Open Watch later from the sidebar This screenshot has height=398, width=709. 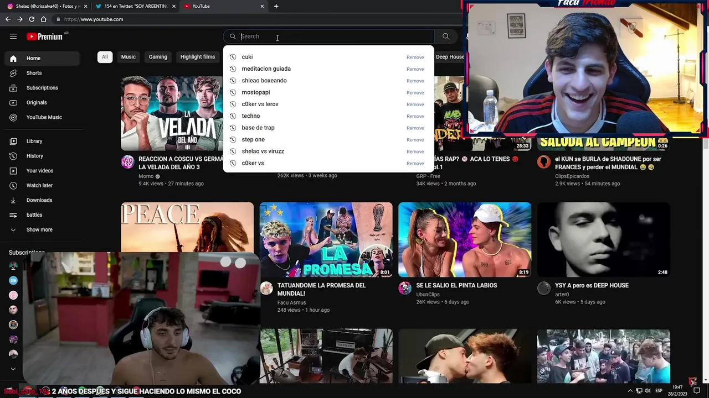click(41, 186)
